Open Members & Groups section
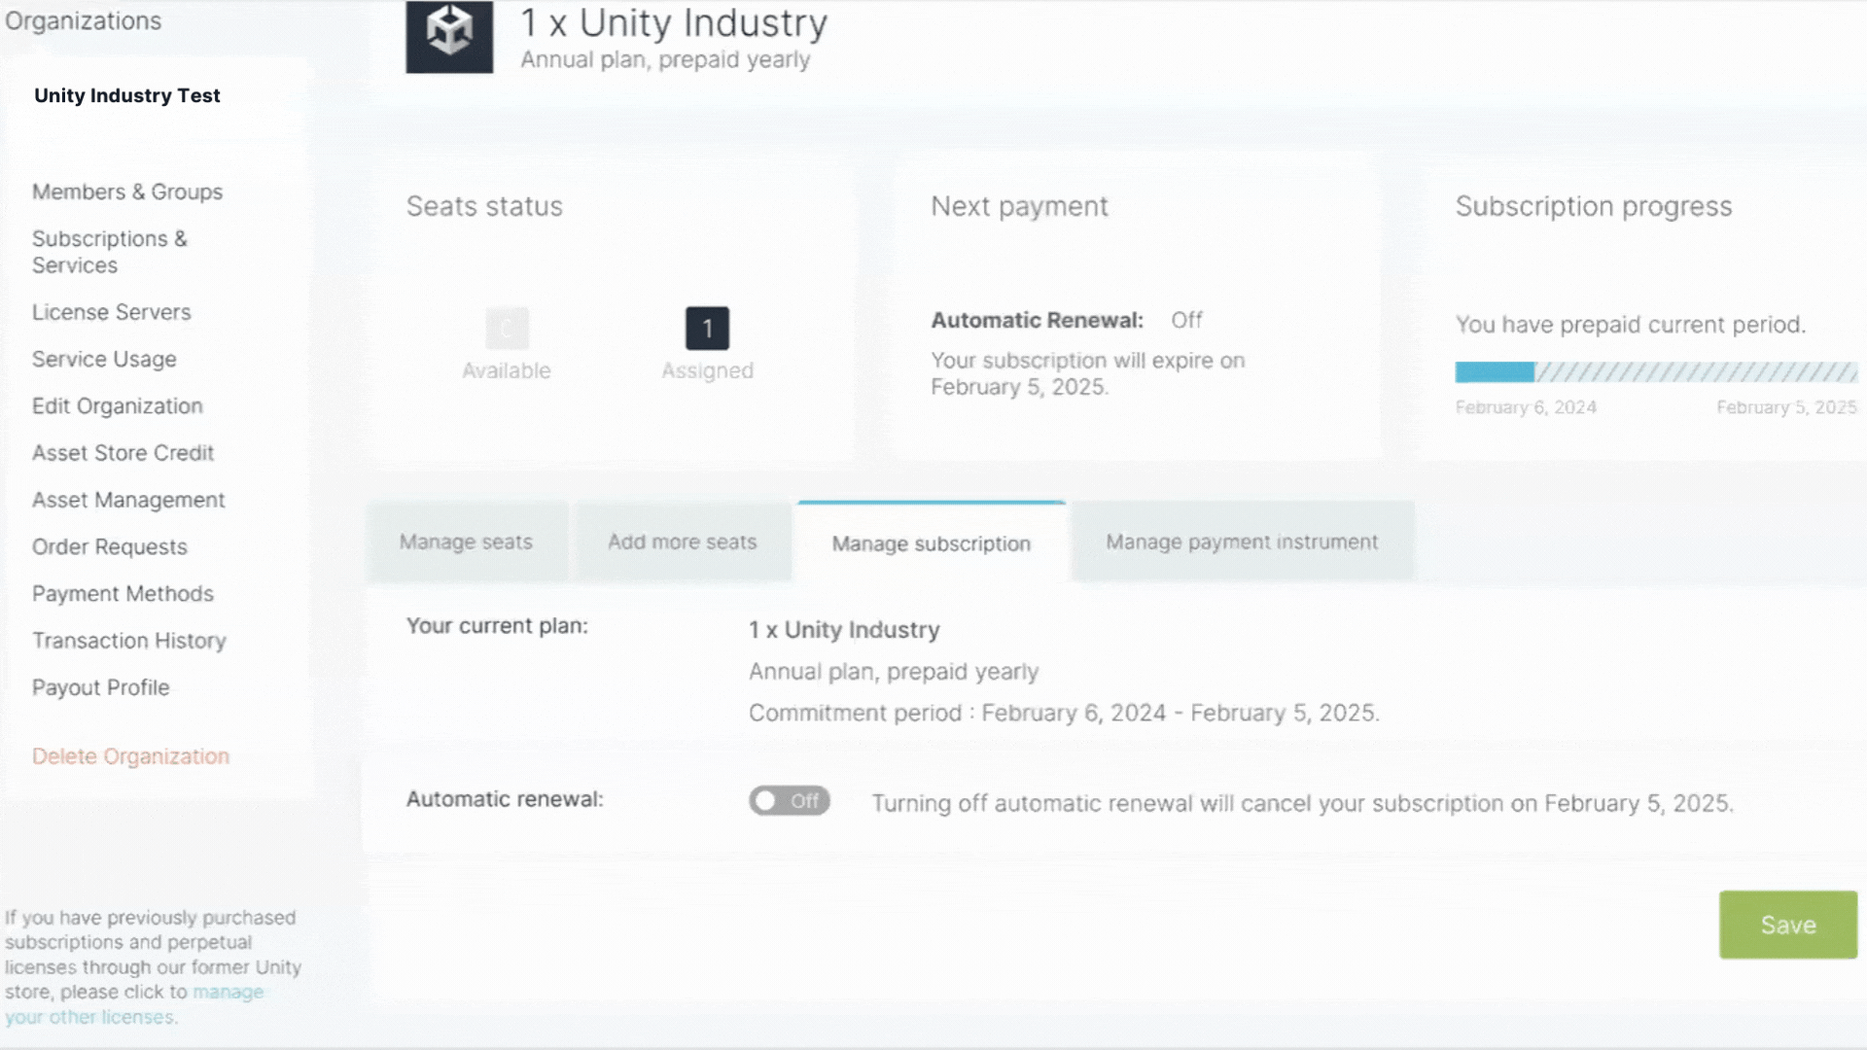 coord(127,192)
